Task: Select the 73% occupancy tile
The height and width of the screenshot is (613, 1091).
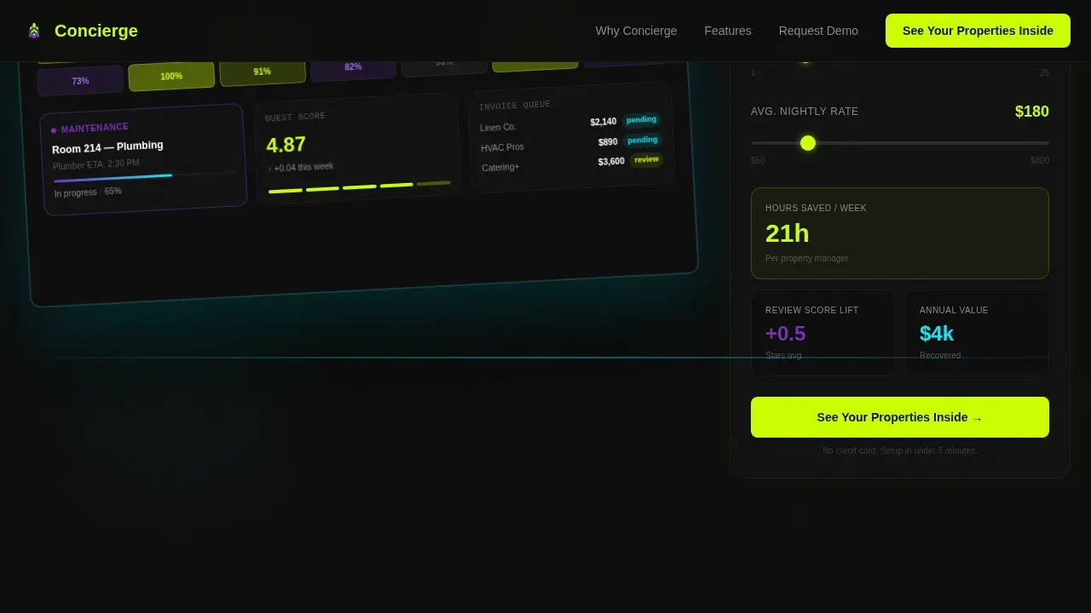Action: point(80,81)
